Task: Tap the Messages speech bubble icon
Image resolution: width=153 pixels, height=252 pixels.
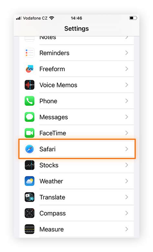Action: 29,117
